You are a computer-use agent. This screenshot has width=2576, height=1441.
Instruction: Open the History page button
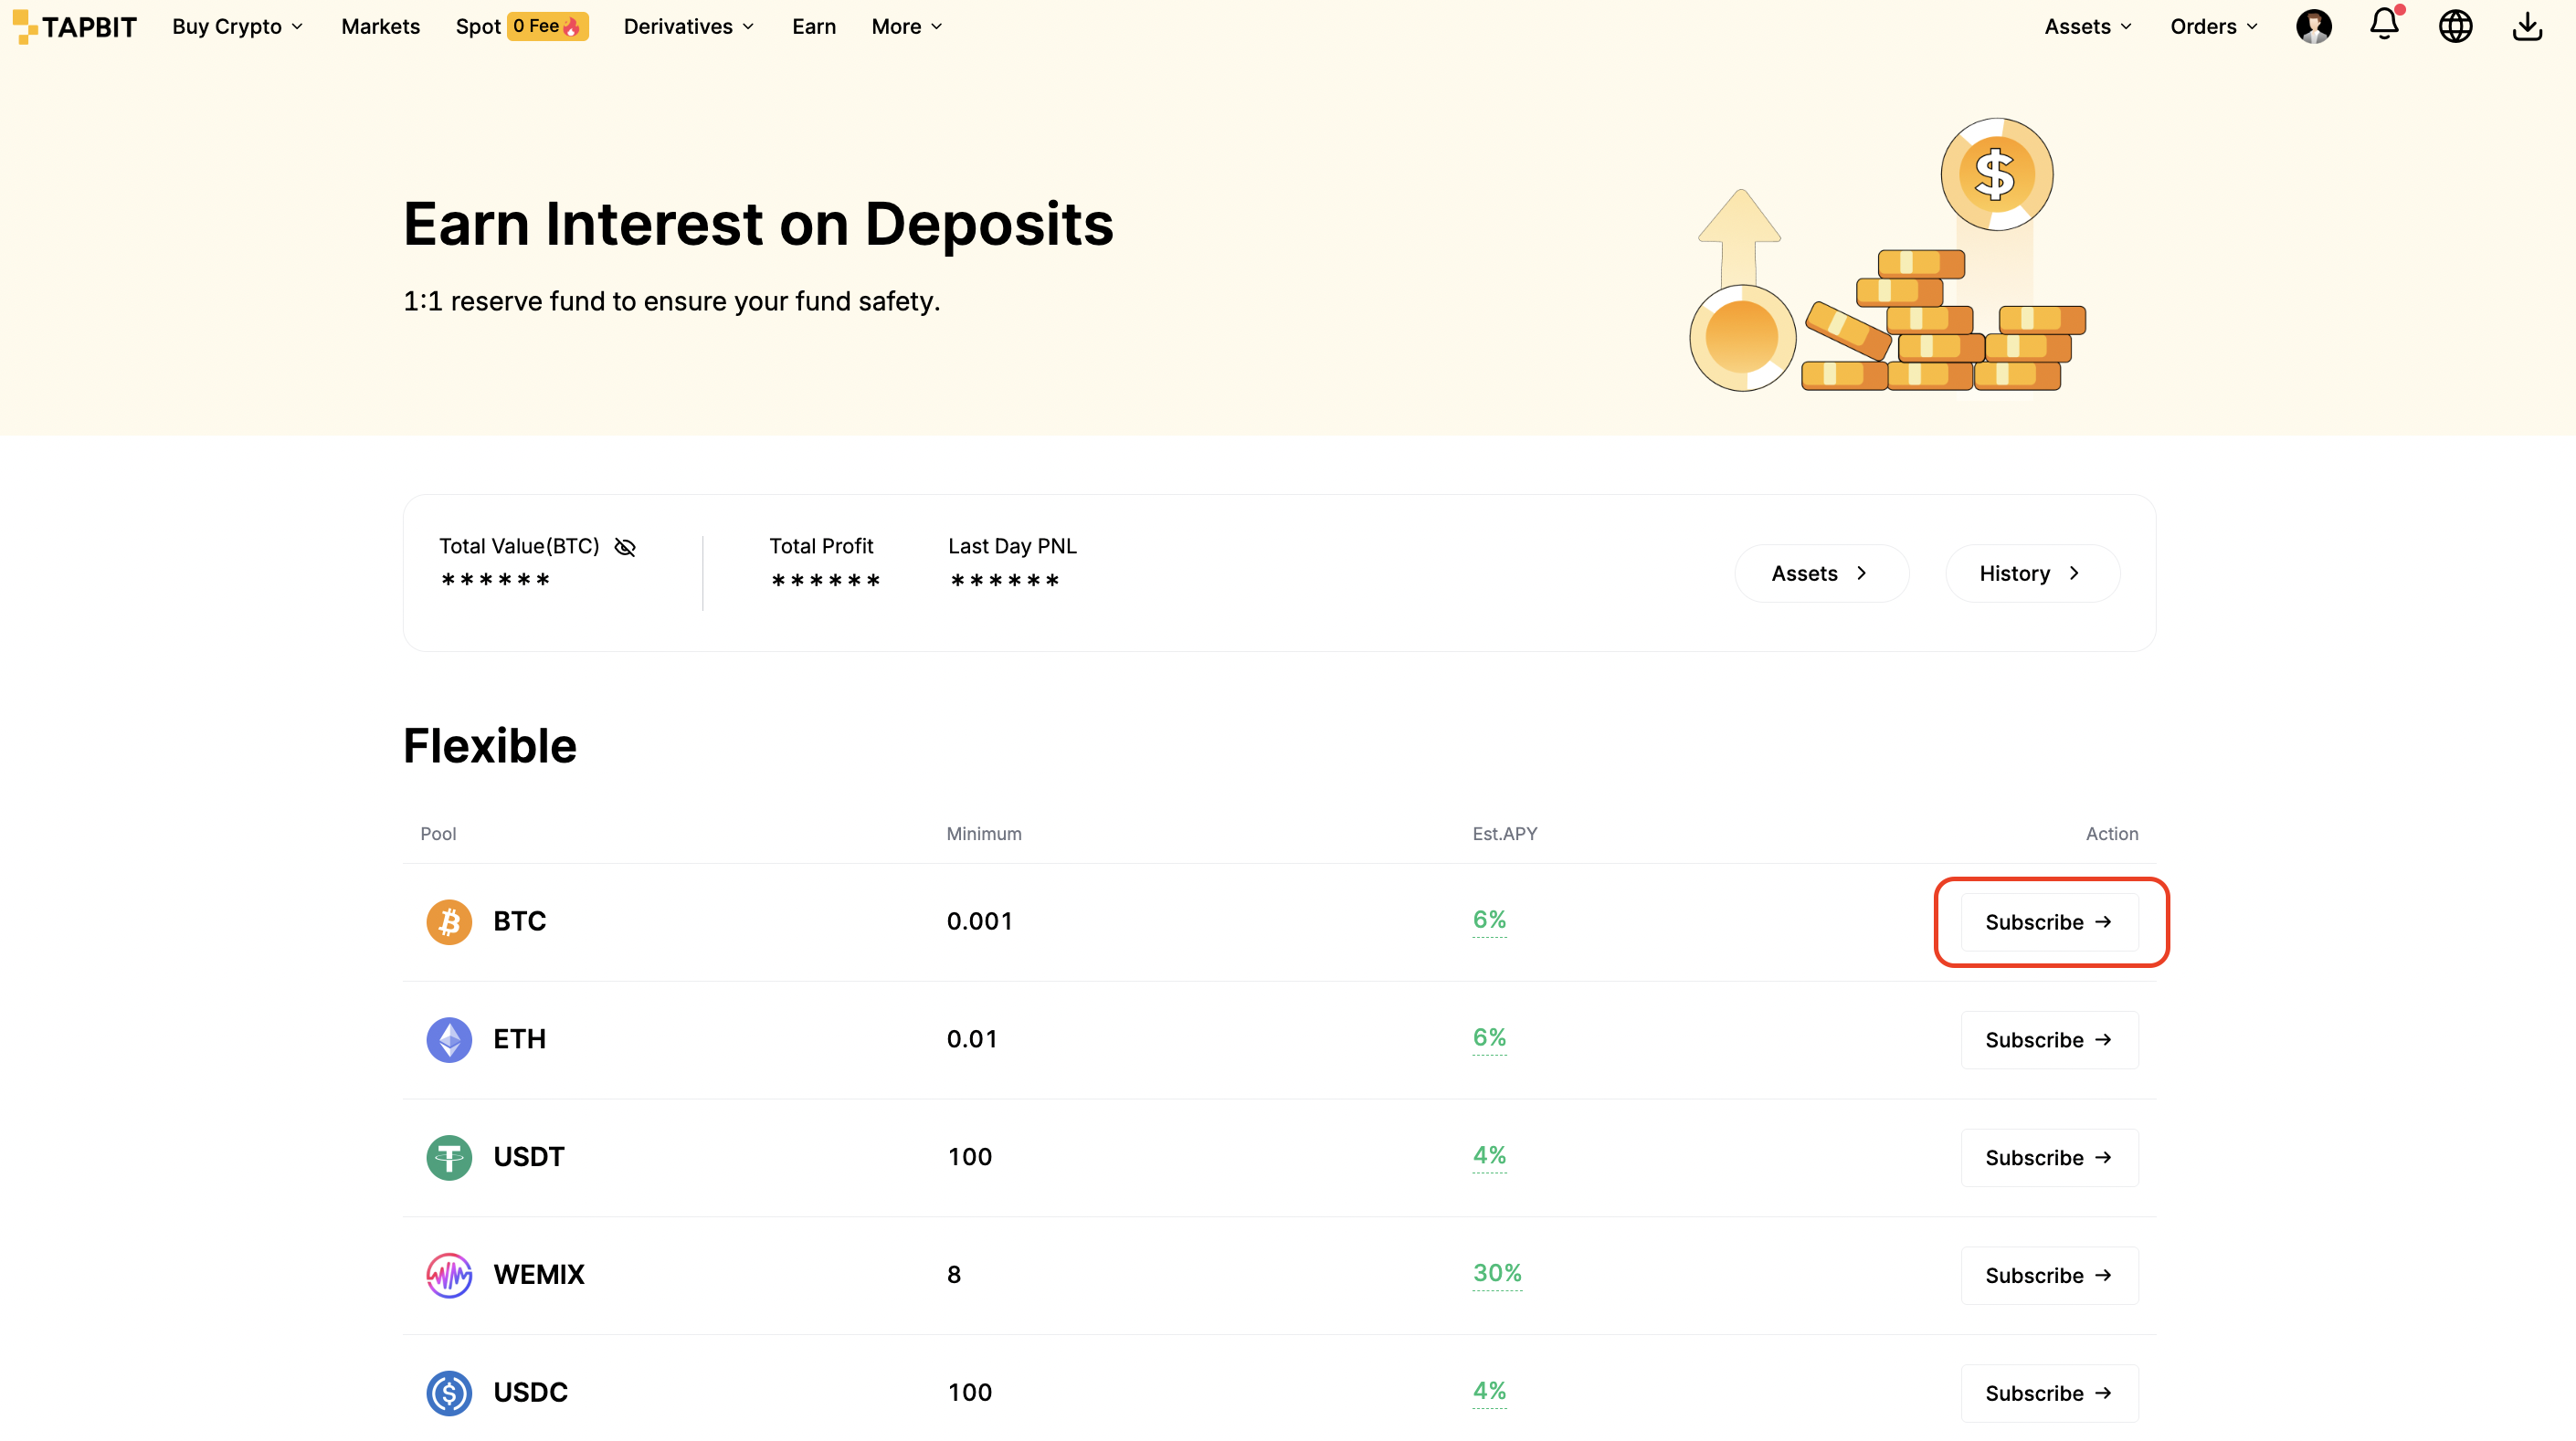click(2032, 573)
